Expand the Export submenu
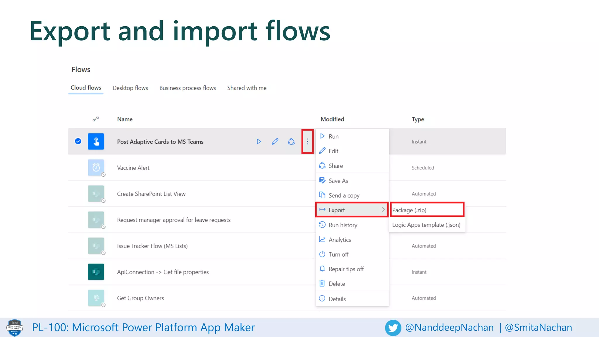Screen dimensions: 599x337 point(352,210)
